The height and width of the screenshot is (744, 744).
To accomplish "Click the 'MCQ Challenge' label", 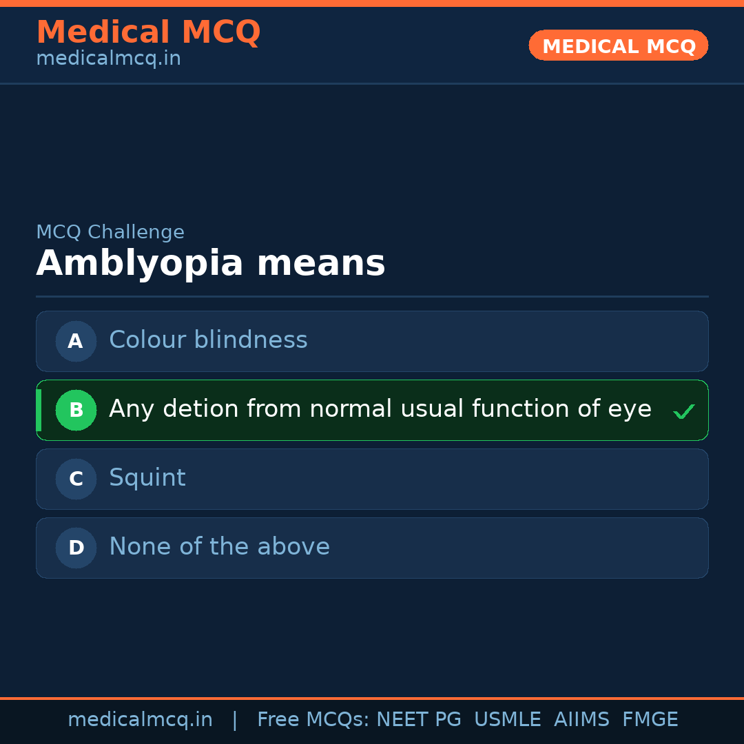I will 110,232.
